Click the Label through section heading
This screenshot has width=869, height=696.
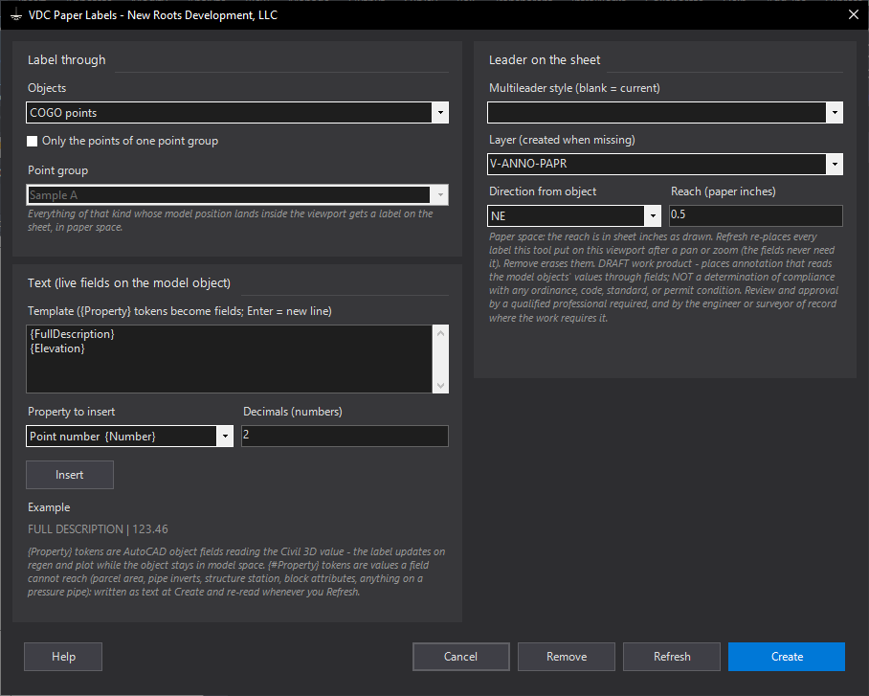click(x=66, y=60)
